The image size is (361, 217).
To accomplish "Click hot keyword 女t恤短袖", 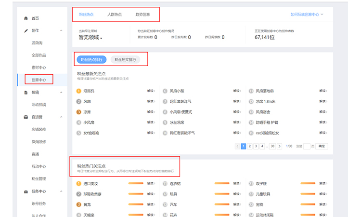I will 91,133.
